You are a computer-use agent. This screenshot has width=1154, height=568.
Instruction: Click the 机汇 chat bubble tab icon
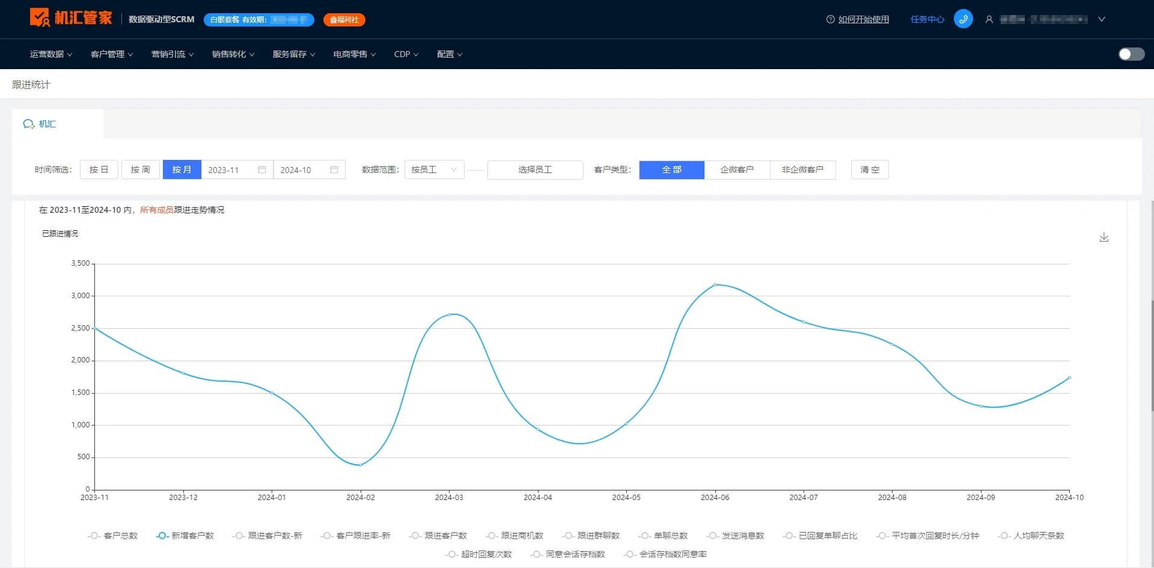(x=28, y=124)
